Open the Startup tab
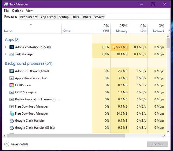The height and width of the screenshot is (151, 173). (x=64, y=17)
